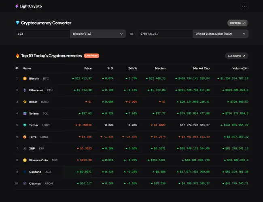Select the Cardano name in row 9
The image size is (263, 202).
point(35,172)
